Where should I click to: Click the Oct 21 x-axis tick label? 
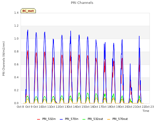tap(132, 107)
